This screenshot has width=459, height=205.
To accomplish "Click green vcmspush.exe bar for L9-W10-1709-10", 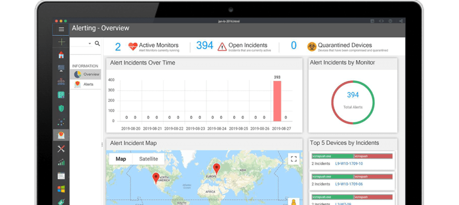I will [333, 156].
